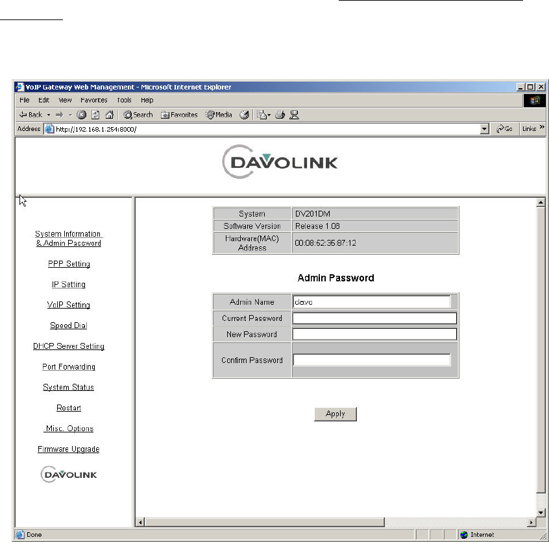Viewport: 549px width, 542px height.
Task: Click the Davolink logo in header
Action: pos(280,161)
